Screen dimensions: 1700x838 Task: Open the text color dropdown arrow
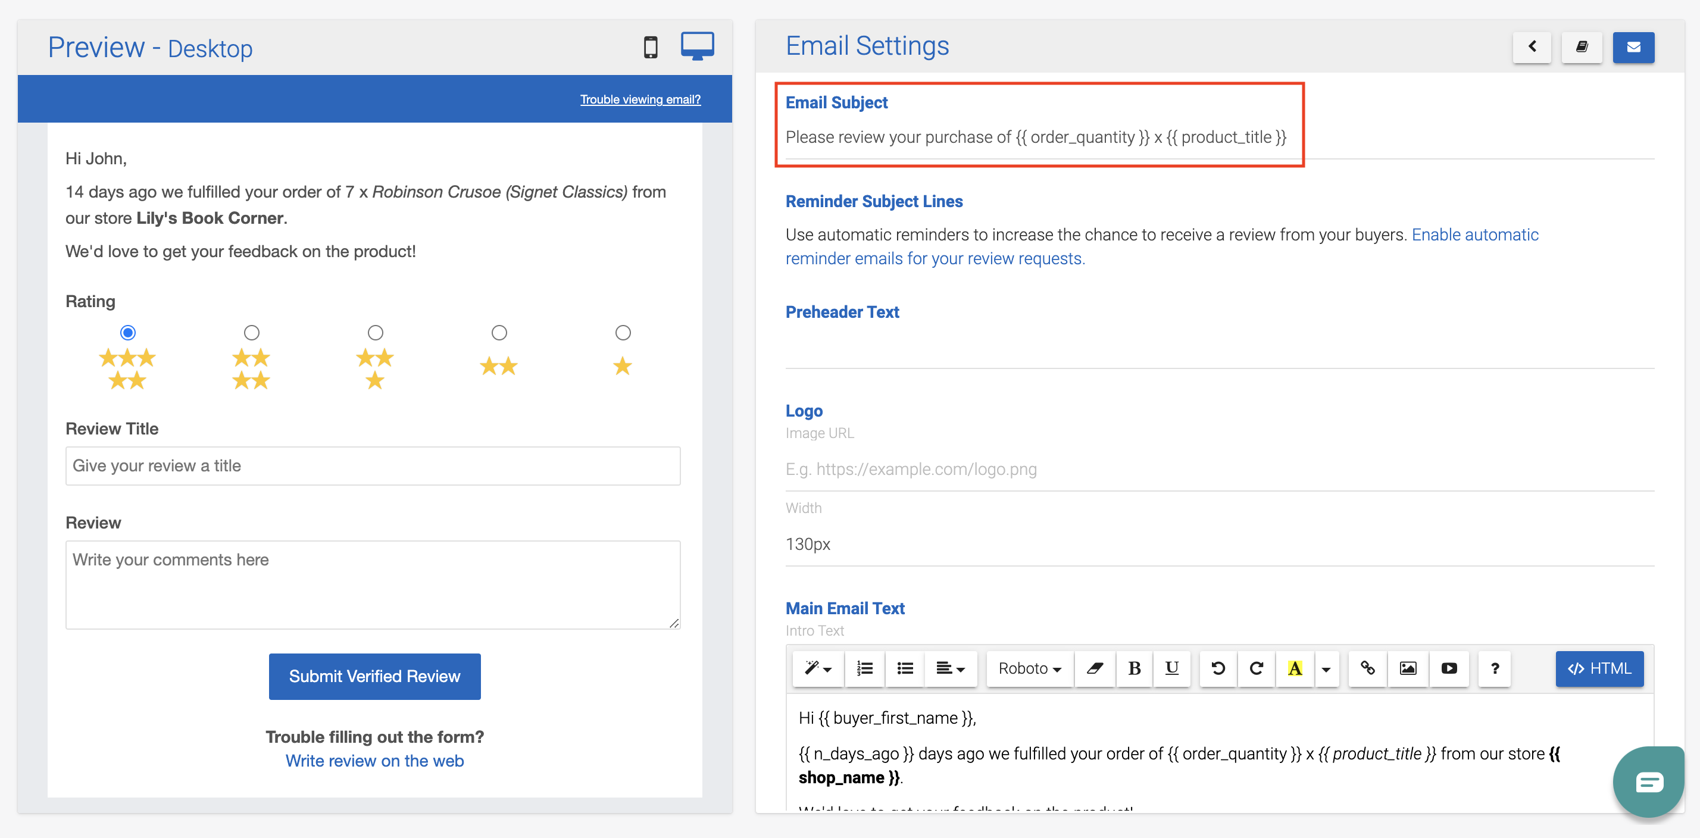point(1326,668)
